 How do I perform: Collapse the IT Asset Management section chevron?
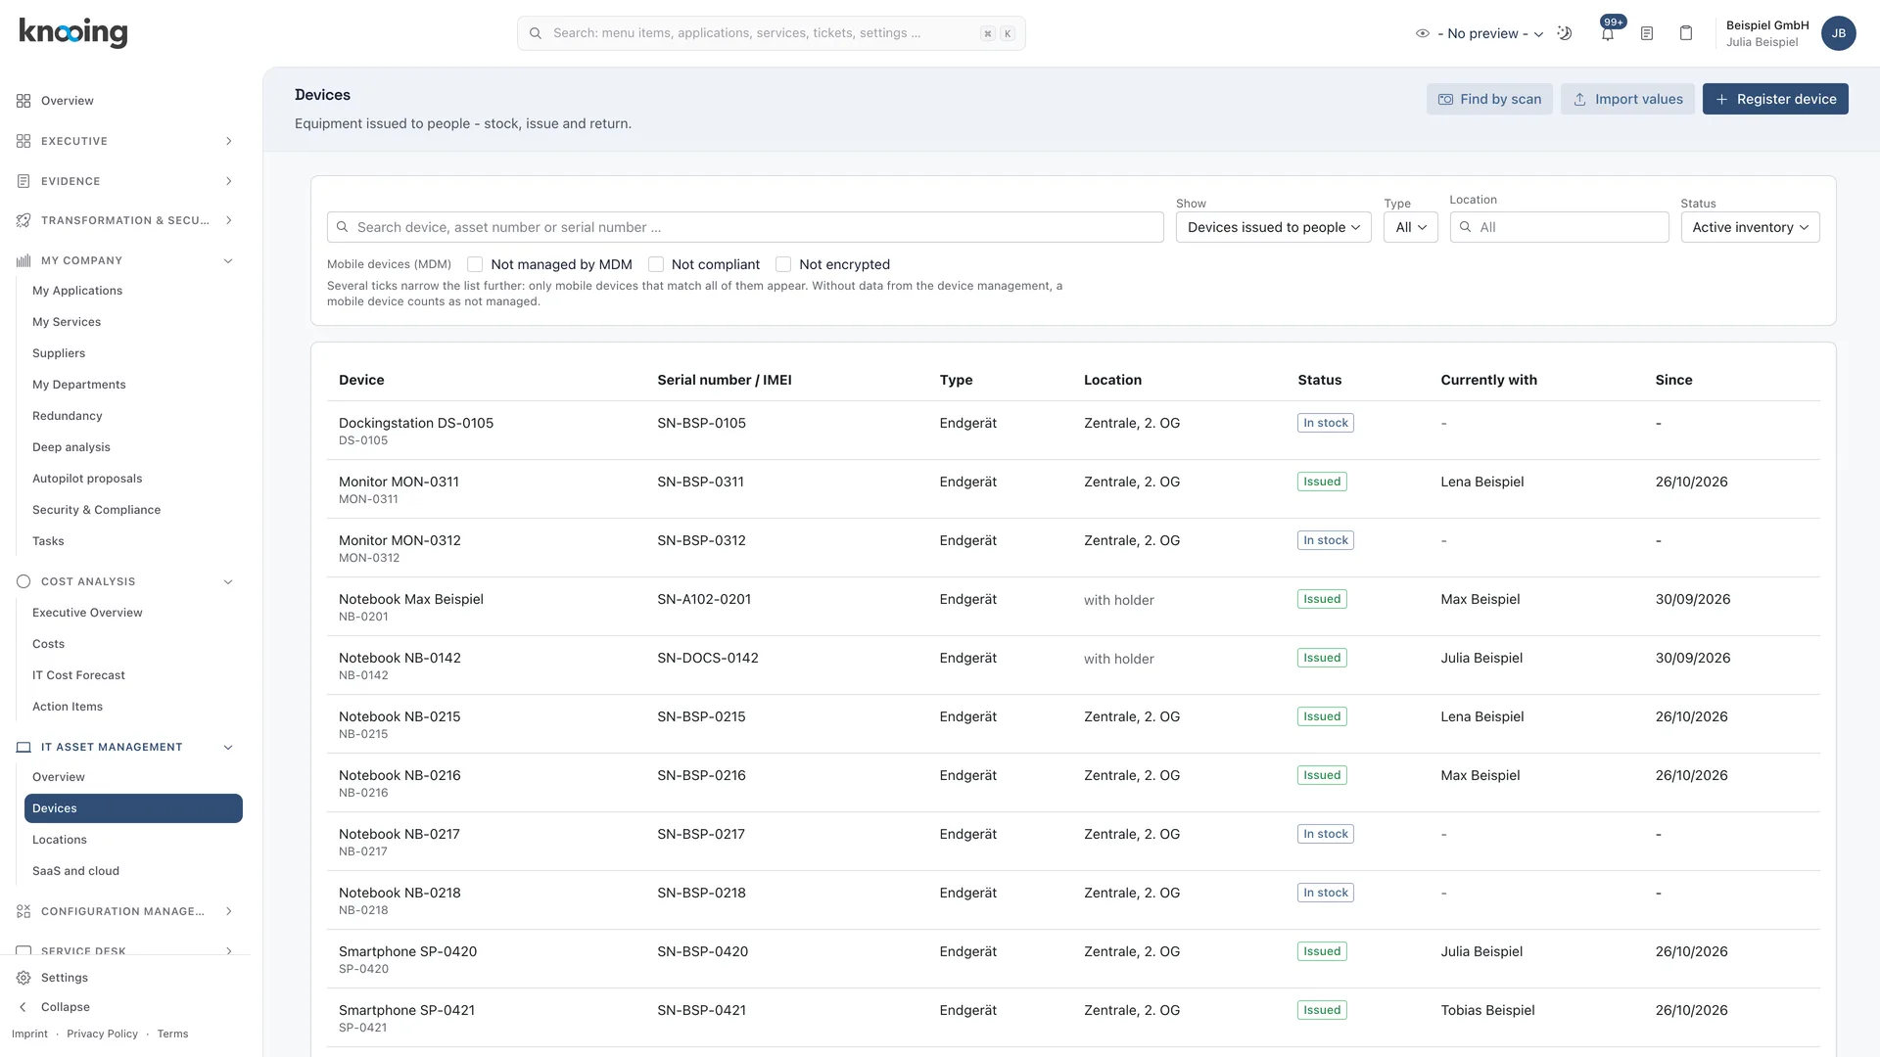pos(228,747)
